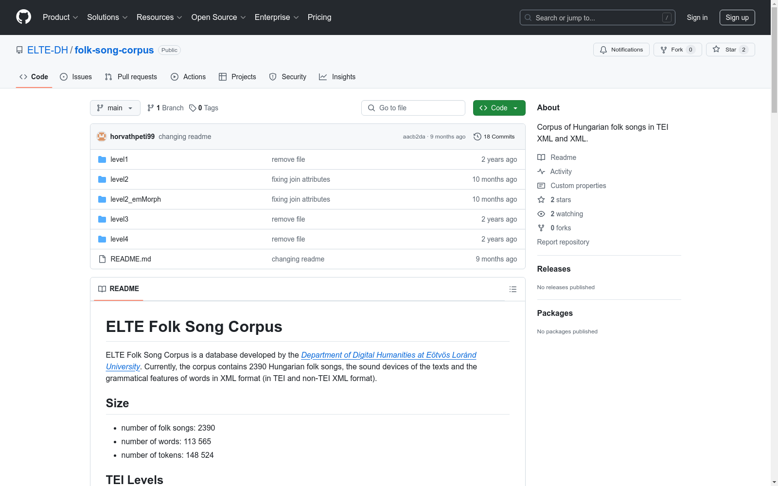The height and width of the screenshot is (486, 778).
Task: Click the Fork icon in header
Action: tap(664, 50)
